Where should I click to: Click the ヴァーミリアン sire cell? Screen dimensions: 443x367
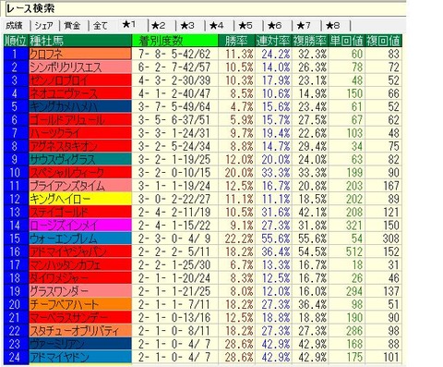point(80,344)
